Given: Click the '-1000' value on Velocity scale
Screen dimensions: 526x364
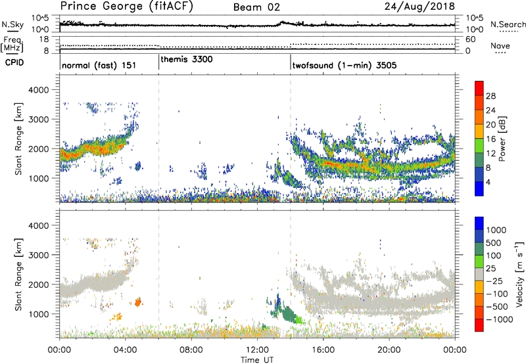Looking at the screenshot, I should [x=499, y=319].
